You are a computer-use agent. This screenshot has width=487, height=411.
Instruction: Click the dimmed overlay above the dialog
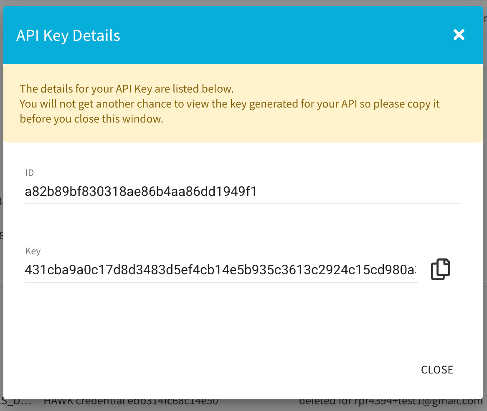click(x=243, y=3)
